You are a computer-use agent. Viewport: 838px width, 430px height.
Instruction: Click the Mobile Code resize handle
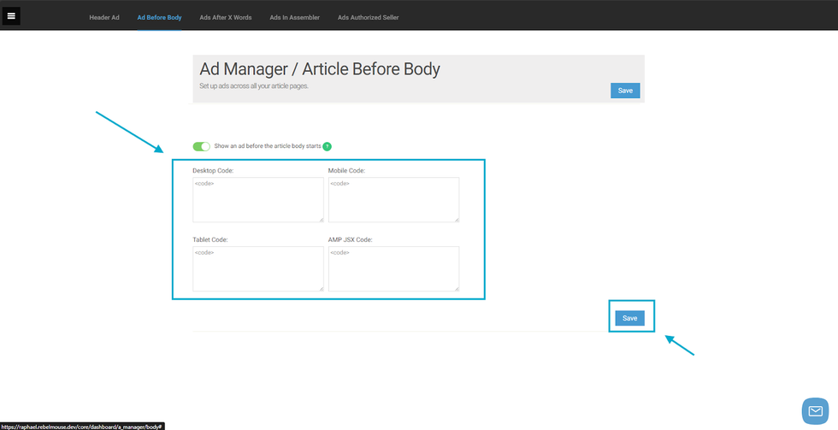[457, 219]
